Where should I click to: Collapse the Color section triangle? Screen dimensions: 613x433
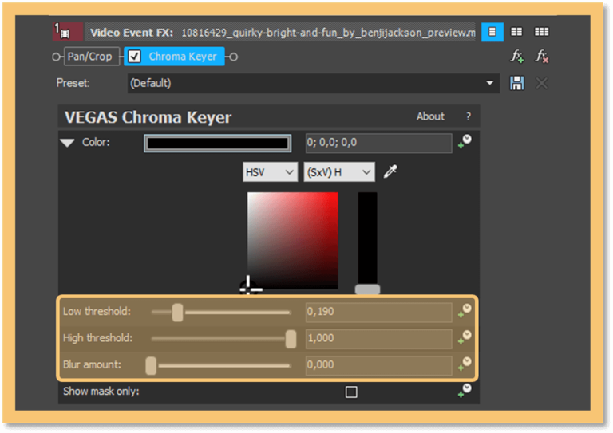[x=67, y=143]
